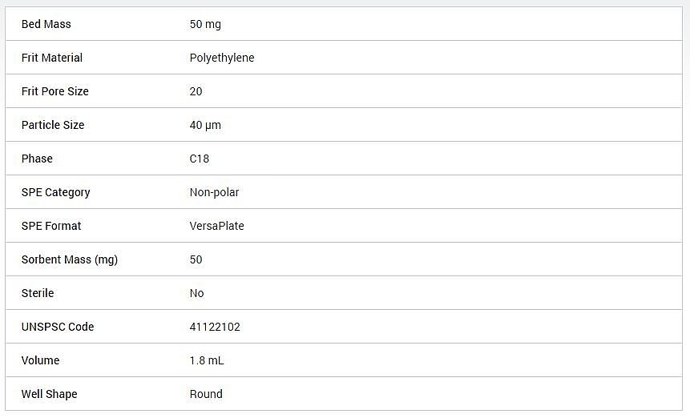Screen dimensions: 690x418
Task: Click the Particle Size label
Action: 53,125
